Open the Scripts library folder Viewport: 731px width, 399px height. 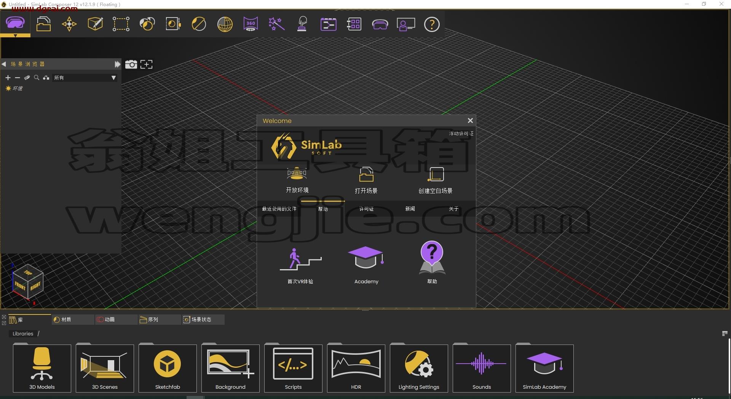(293, 368)
